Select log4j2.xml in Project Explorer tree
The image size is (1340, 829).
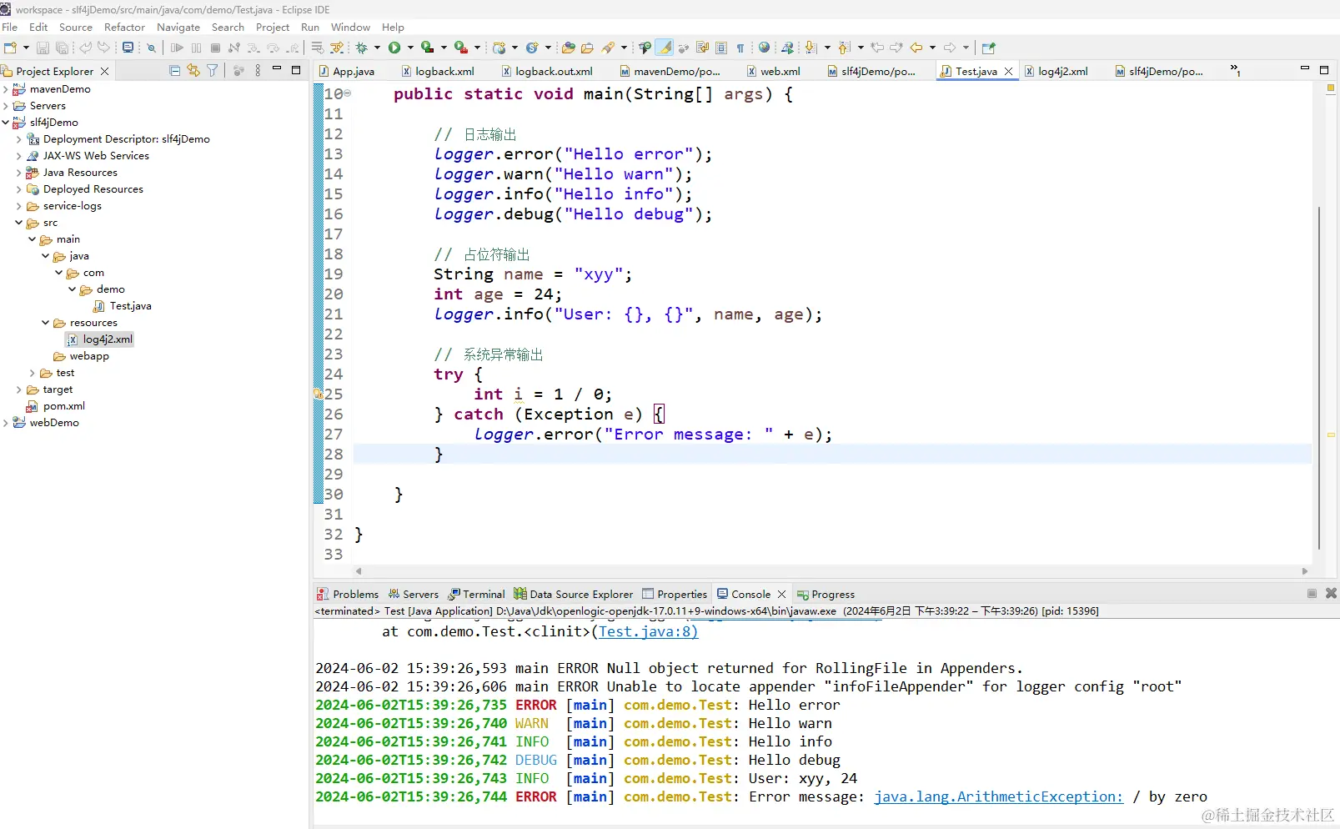pos(100,339)
